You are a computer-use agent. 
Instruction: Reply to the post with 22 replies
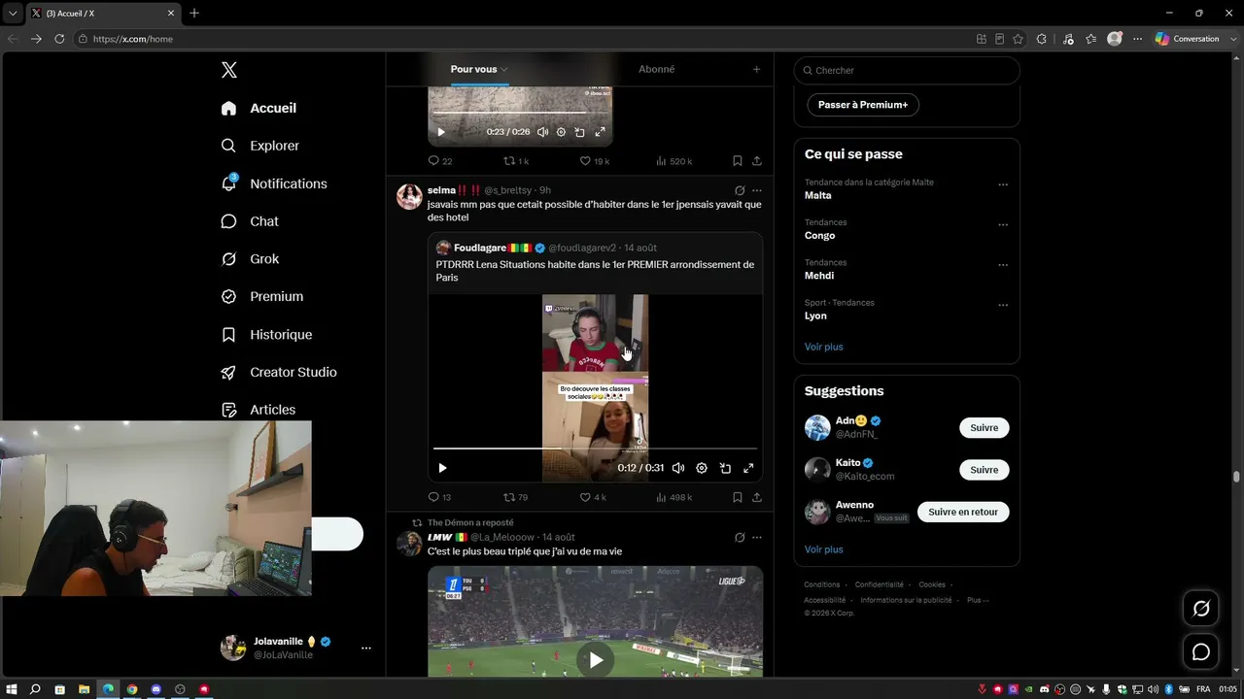click(439, 161)
